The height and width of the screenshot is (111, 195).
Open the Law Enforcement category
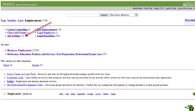point(46,30)
